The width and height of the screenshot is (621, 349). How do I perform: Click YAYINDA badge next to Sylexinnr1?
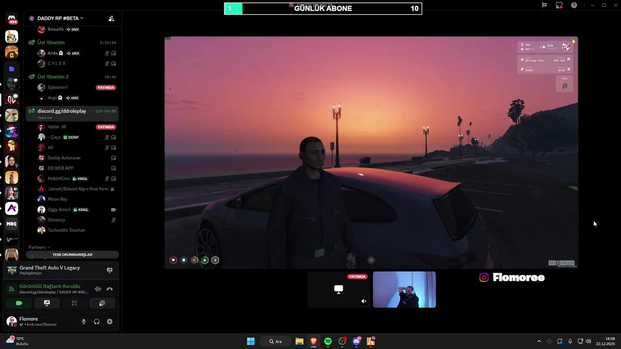click(x=106, y=88)
